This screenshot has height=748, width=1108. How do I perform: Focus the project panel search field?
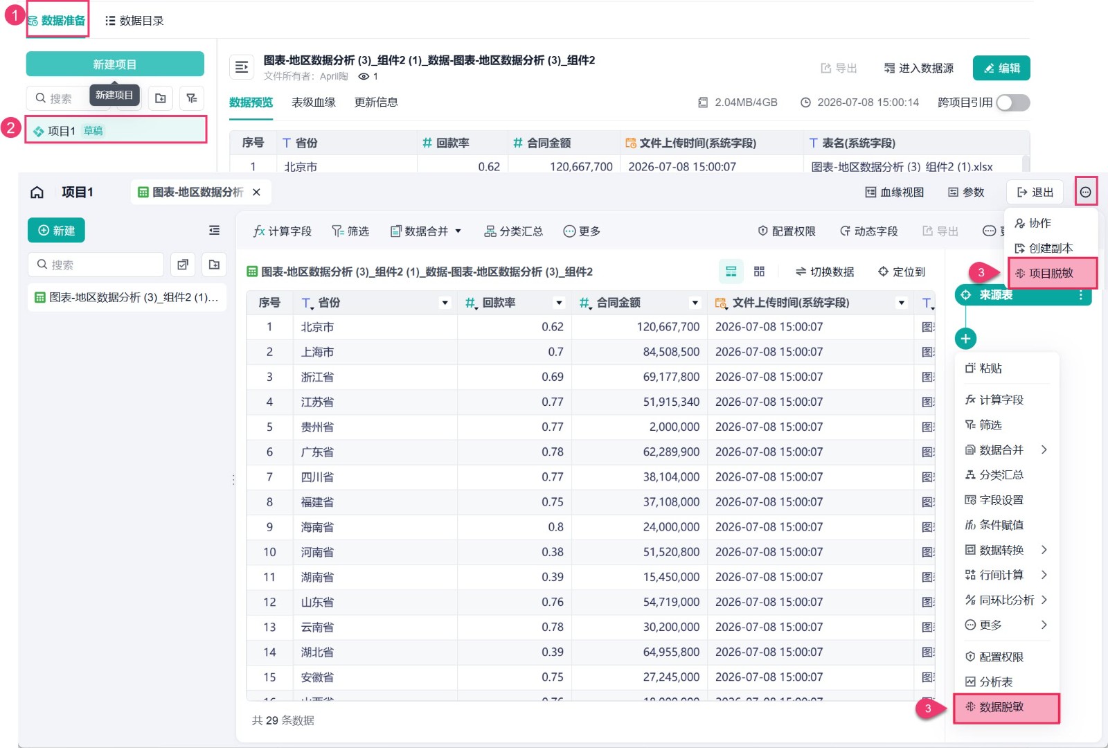[x=96, y=265]
